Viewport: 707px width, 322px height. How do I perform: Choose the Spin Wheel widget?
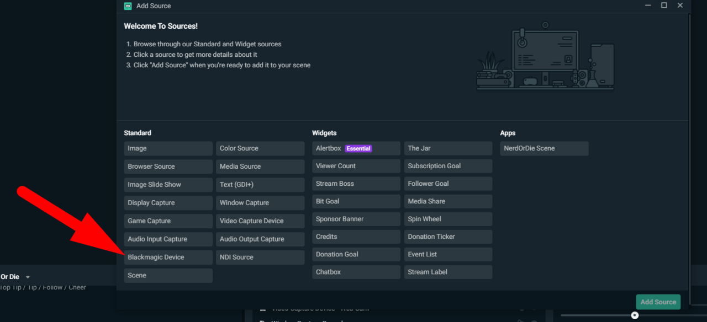click(447, 219)
